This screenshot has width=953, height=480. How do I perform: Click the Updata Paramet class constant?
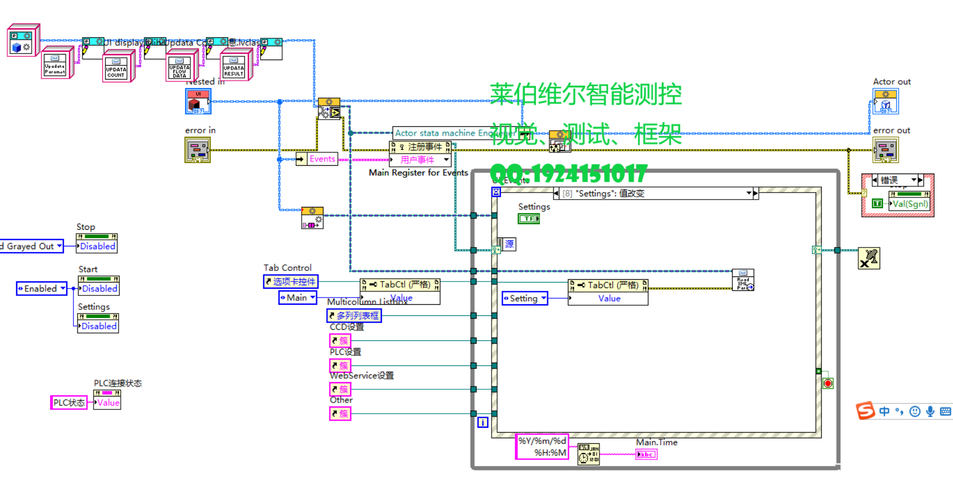[57, 63]
